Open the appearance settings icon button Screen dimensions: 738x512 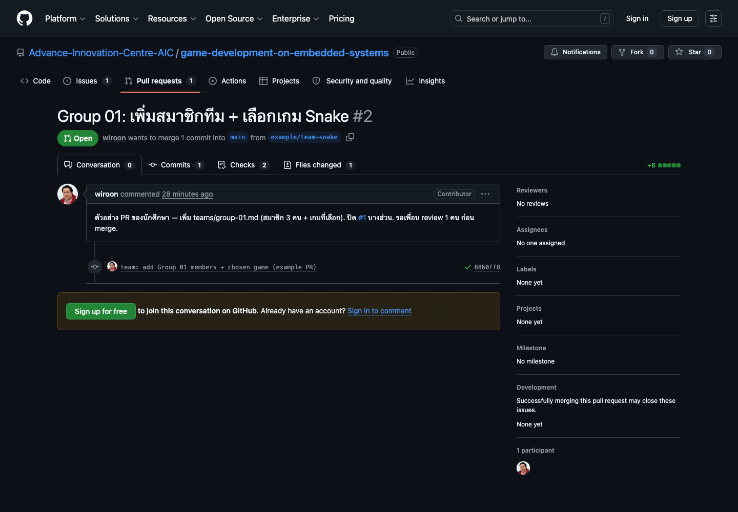coord(713,18)
